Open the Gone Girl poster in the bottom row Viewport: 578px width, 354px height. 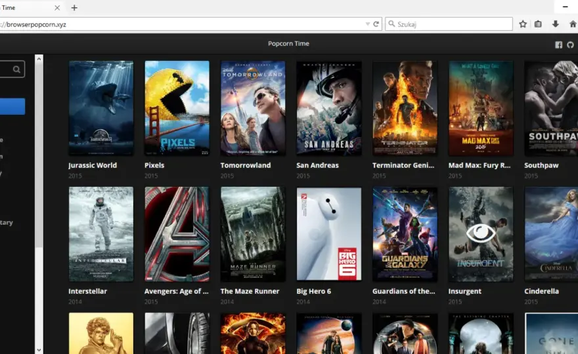(x=551, y=334)
